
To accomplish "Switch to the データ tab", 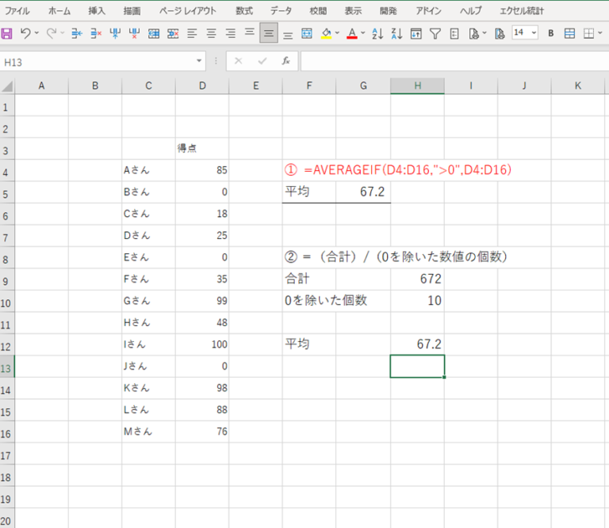I will (282, 11).
